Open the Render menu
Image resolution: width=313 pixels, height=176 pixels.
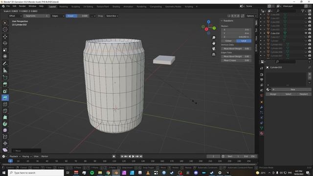(x=22, y=6)
